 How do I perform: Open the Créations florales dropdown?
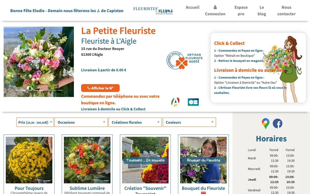(135, 122)
